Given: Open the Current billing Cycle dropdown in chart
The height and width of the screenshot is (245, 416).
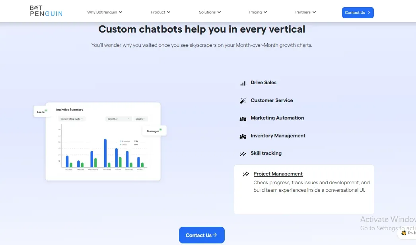Looking at the screenshot, I should tap(71, 119).
